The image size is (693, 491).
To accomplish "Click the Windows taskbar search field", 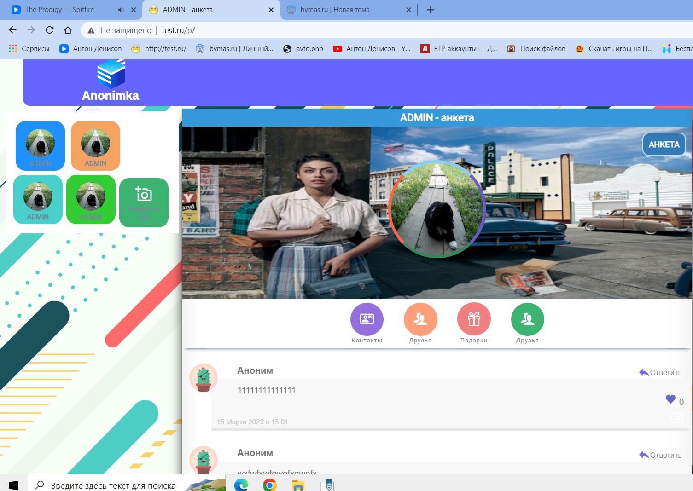I will 113,485.
